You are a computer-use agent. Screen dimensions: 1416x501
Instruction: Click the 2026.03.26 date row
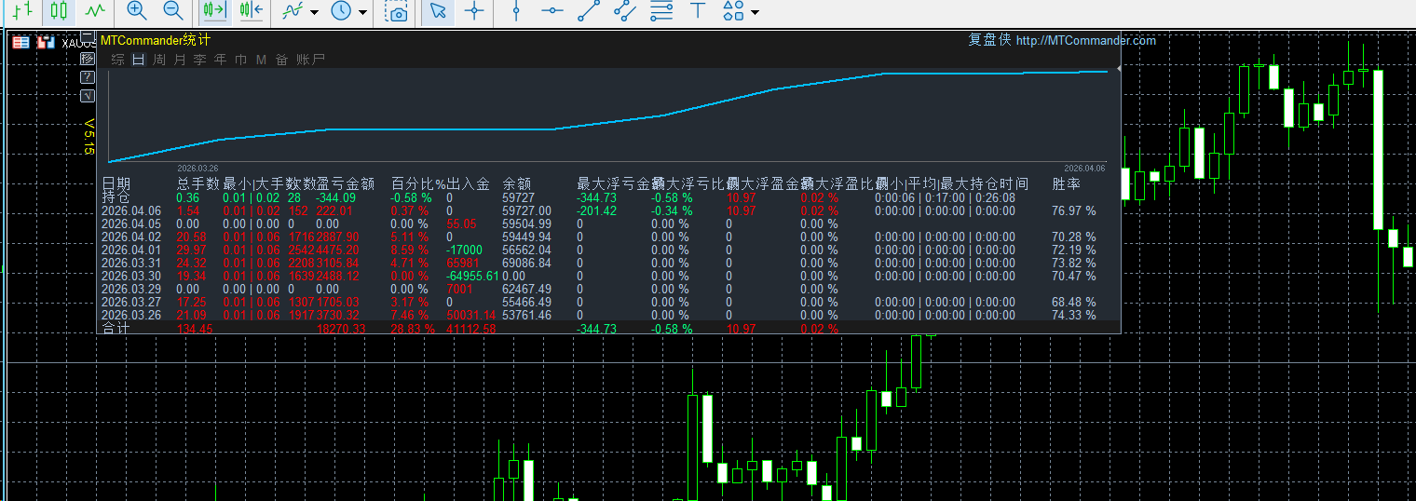(x=131, y=316)
